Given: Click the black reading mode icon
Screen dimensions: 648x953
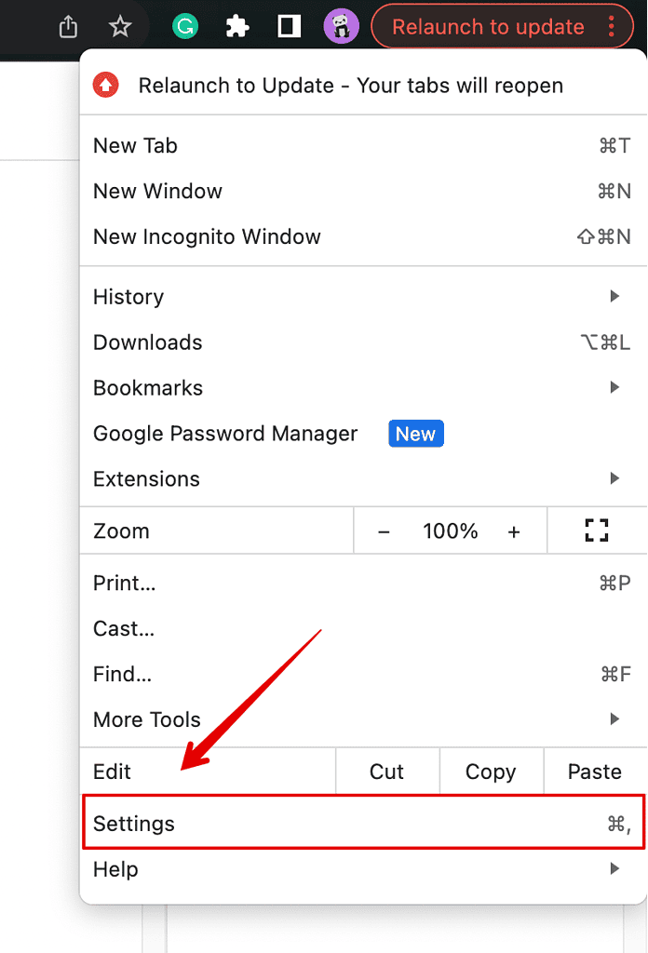Looking at the screenshot, I should (x=289, y=26).
